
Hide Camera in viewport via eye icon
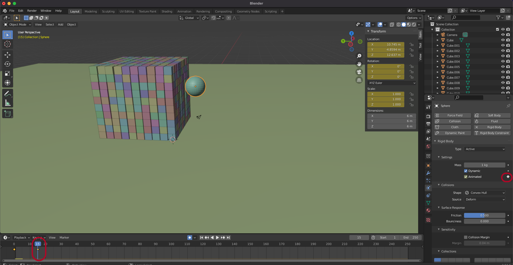point(503,35)
